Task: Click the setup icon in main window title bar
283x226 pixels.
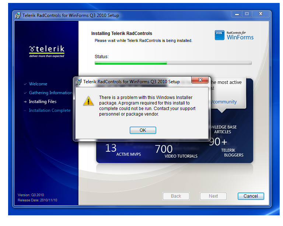Action: (18, 15)
